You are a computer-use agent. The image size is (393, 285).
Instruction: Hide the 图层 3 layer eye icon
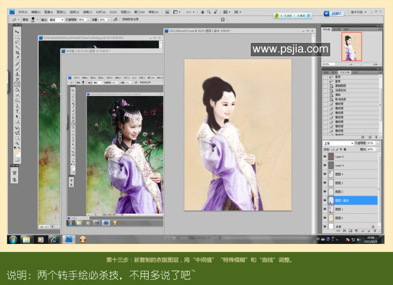(x=325, y=183)
